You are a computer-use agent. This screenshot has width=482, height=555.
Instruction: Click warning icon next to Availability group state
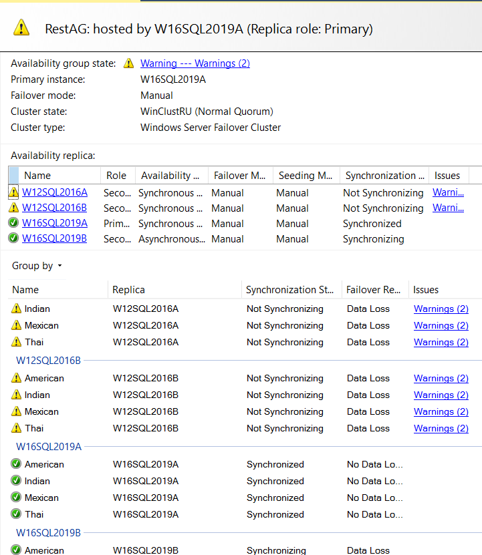click(129, 63)
